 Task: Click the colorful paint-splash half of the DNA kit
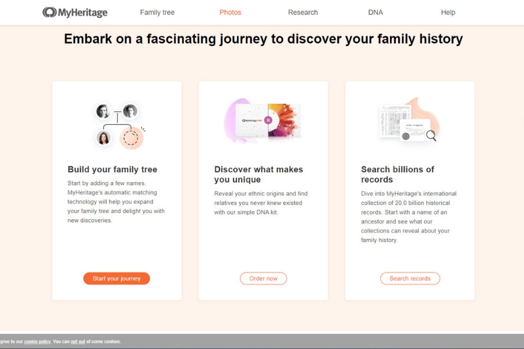point(285,120)
